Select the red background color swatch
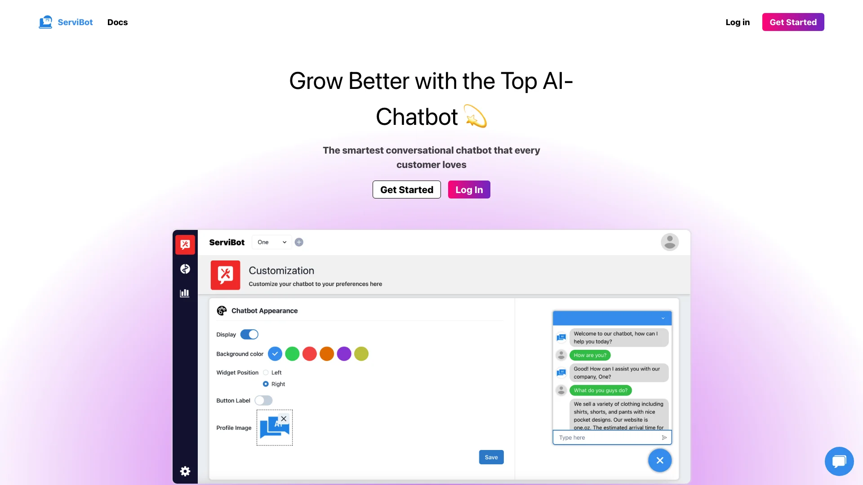 click(309, 353)
